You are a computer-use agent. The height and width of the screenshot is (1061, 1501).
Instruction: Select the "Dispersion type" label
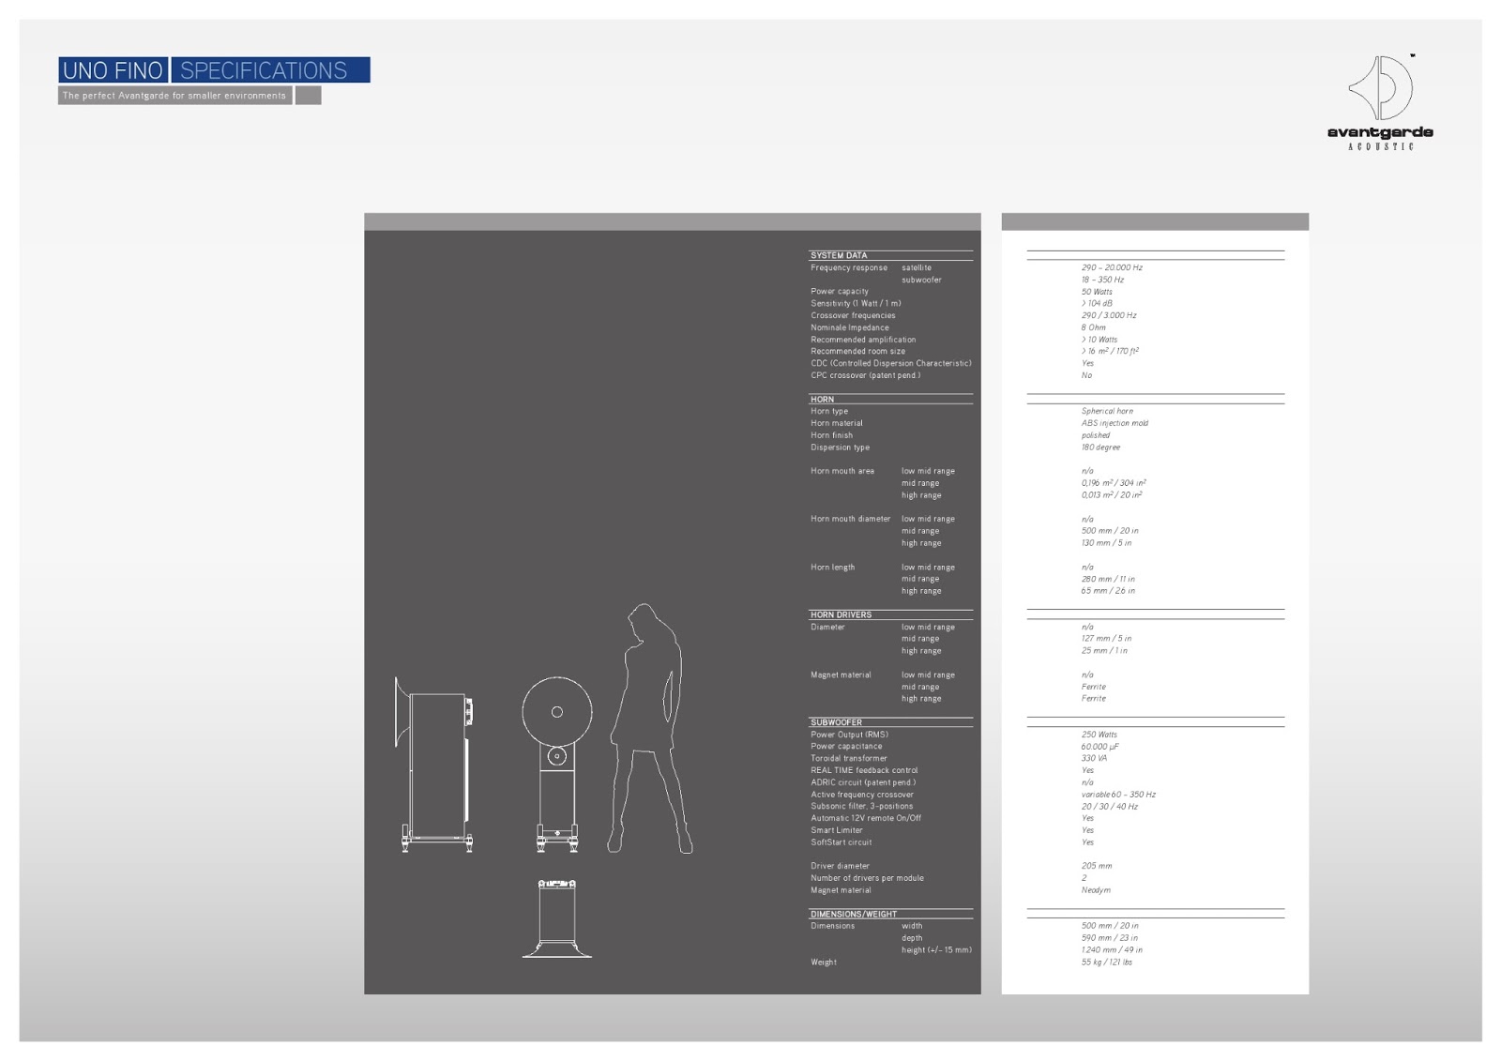pyautogui.click(x=841, y=447)
